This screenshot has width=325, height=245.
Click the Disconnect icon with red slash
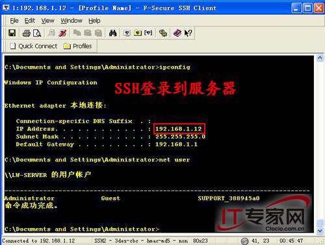point(62,33)
